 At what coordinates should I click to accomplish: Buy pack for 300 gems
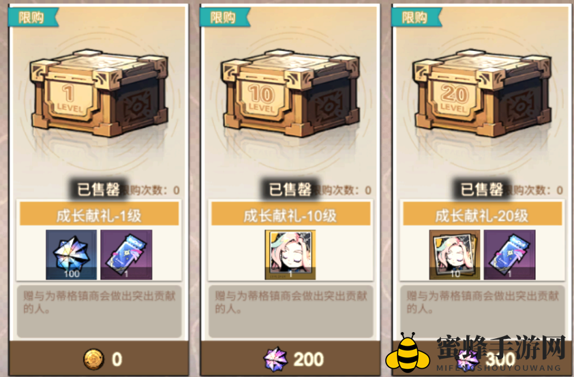pos(482,359)
